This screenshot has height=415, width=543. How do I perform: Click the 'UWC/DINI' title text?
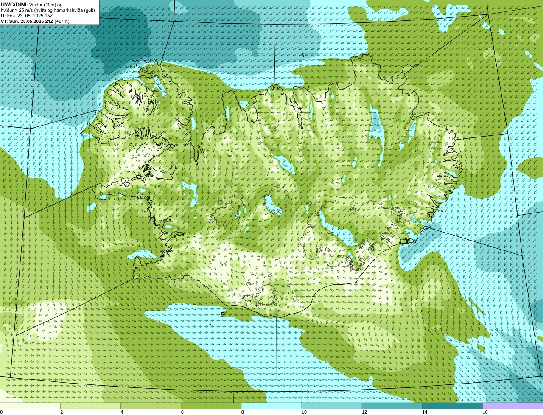[14, 4]
